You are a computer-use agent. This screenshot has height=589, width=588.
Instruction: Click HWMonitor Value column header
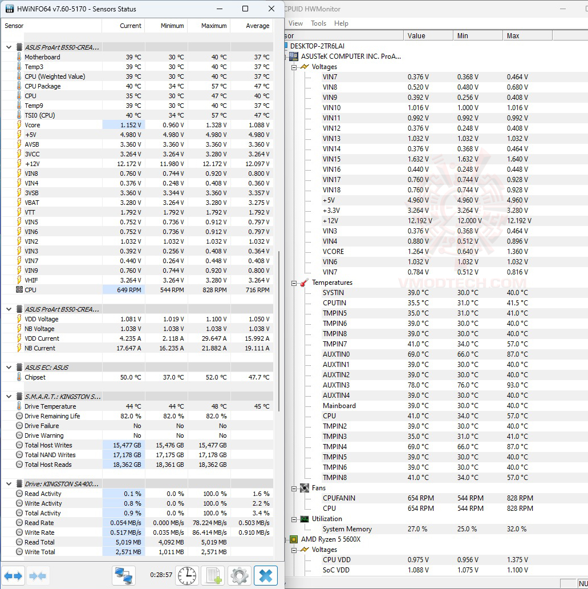coord(428,36)
